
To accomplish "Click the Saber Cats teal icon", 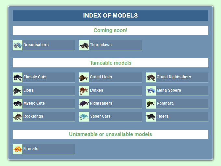I will coord(84,117).
